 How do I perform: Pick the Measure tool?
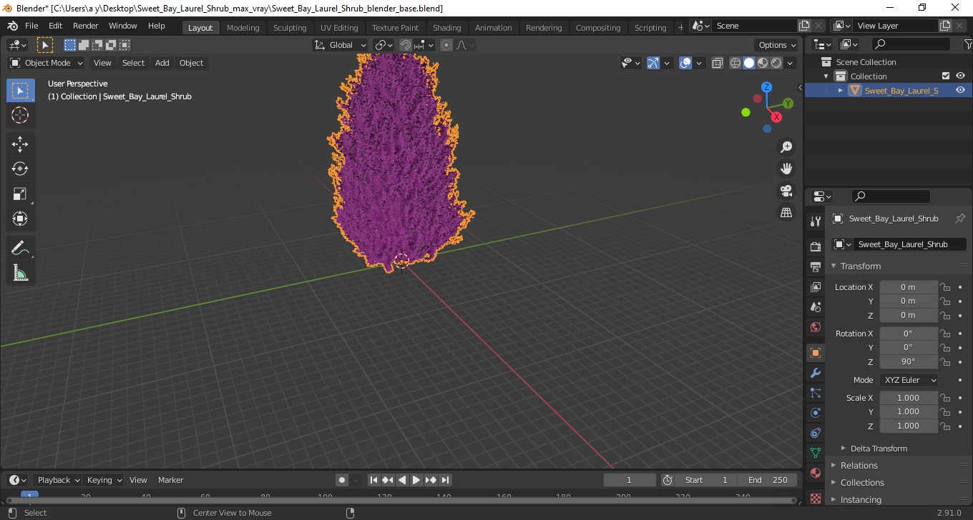[20, 273]
